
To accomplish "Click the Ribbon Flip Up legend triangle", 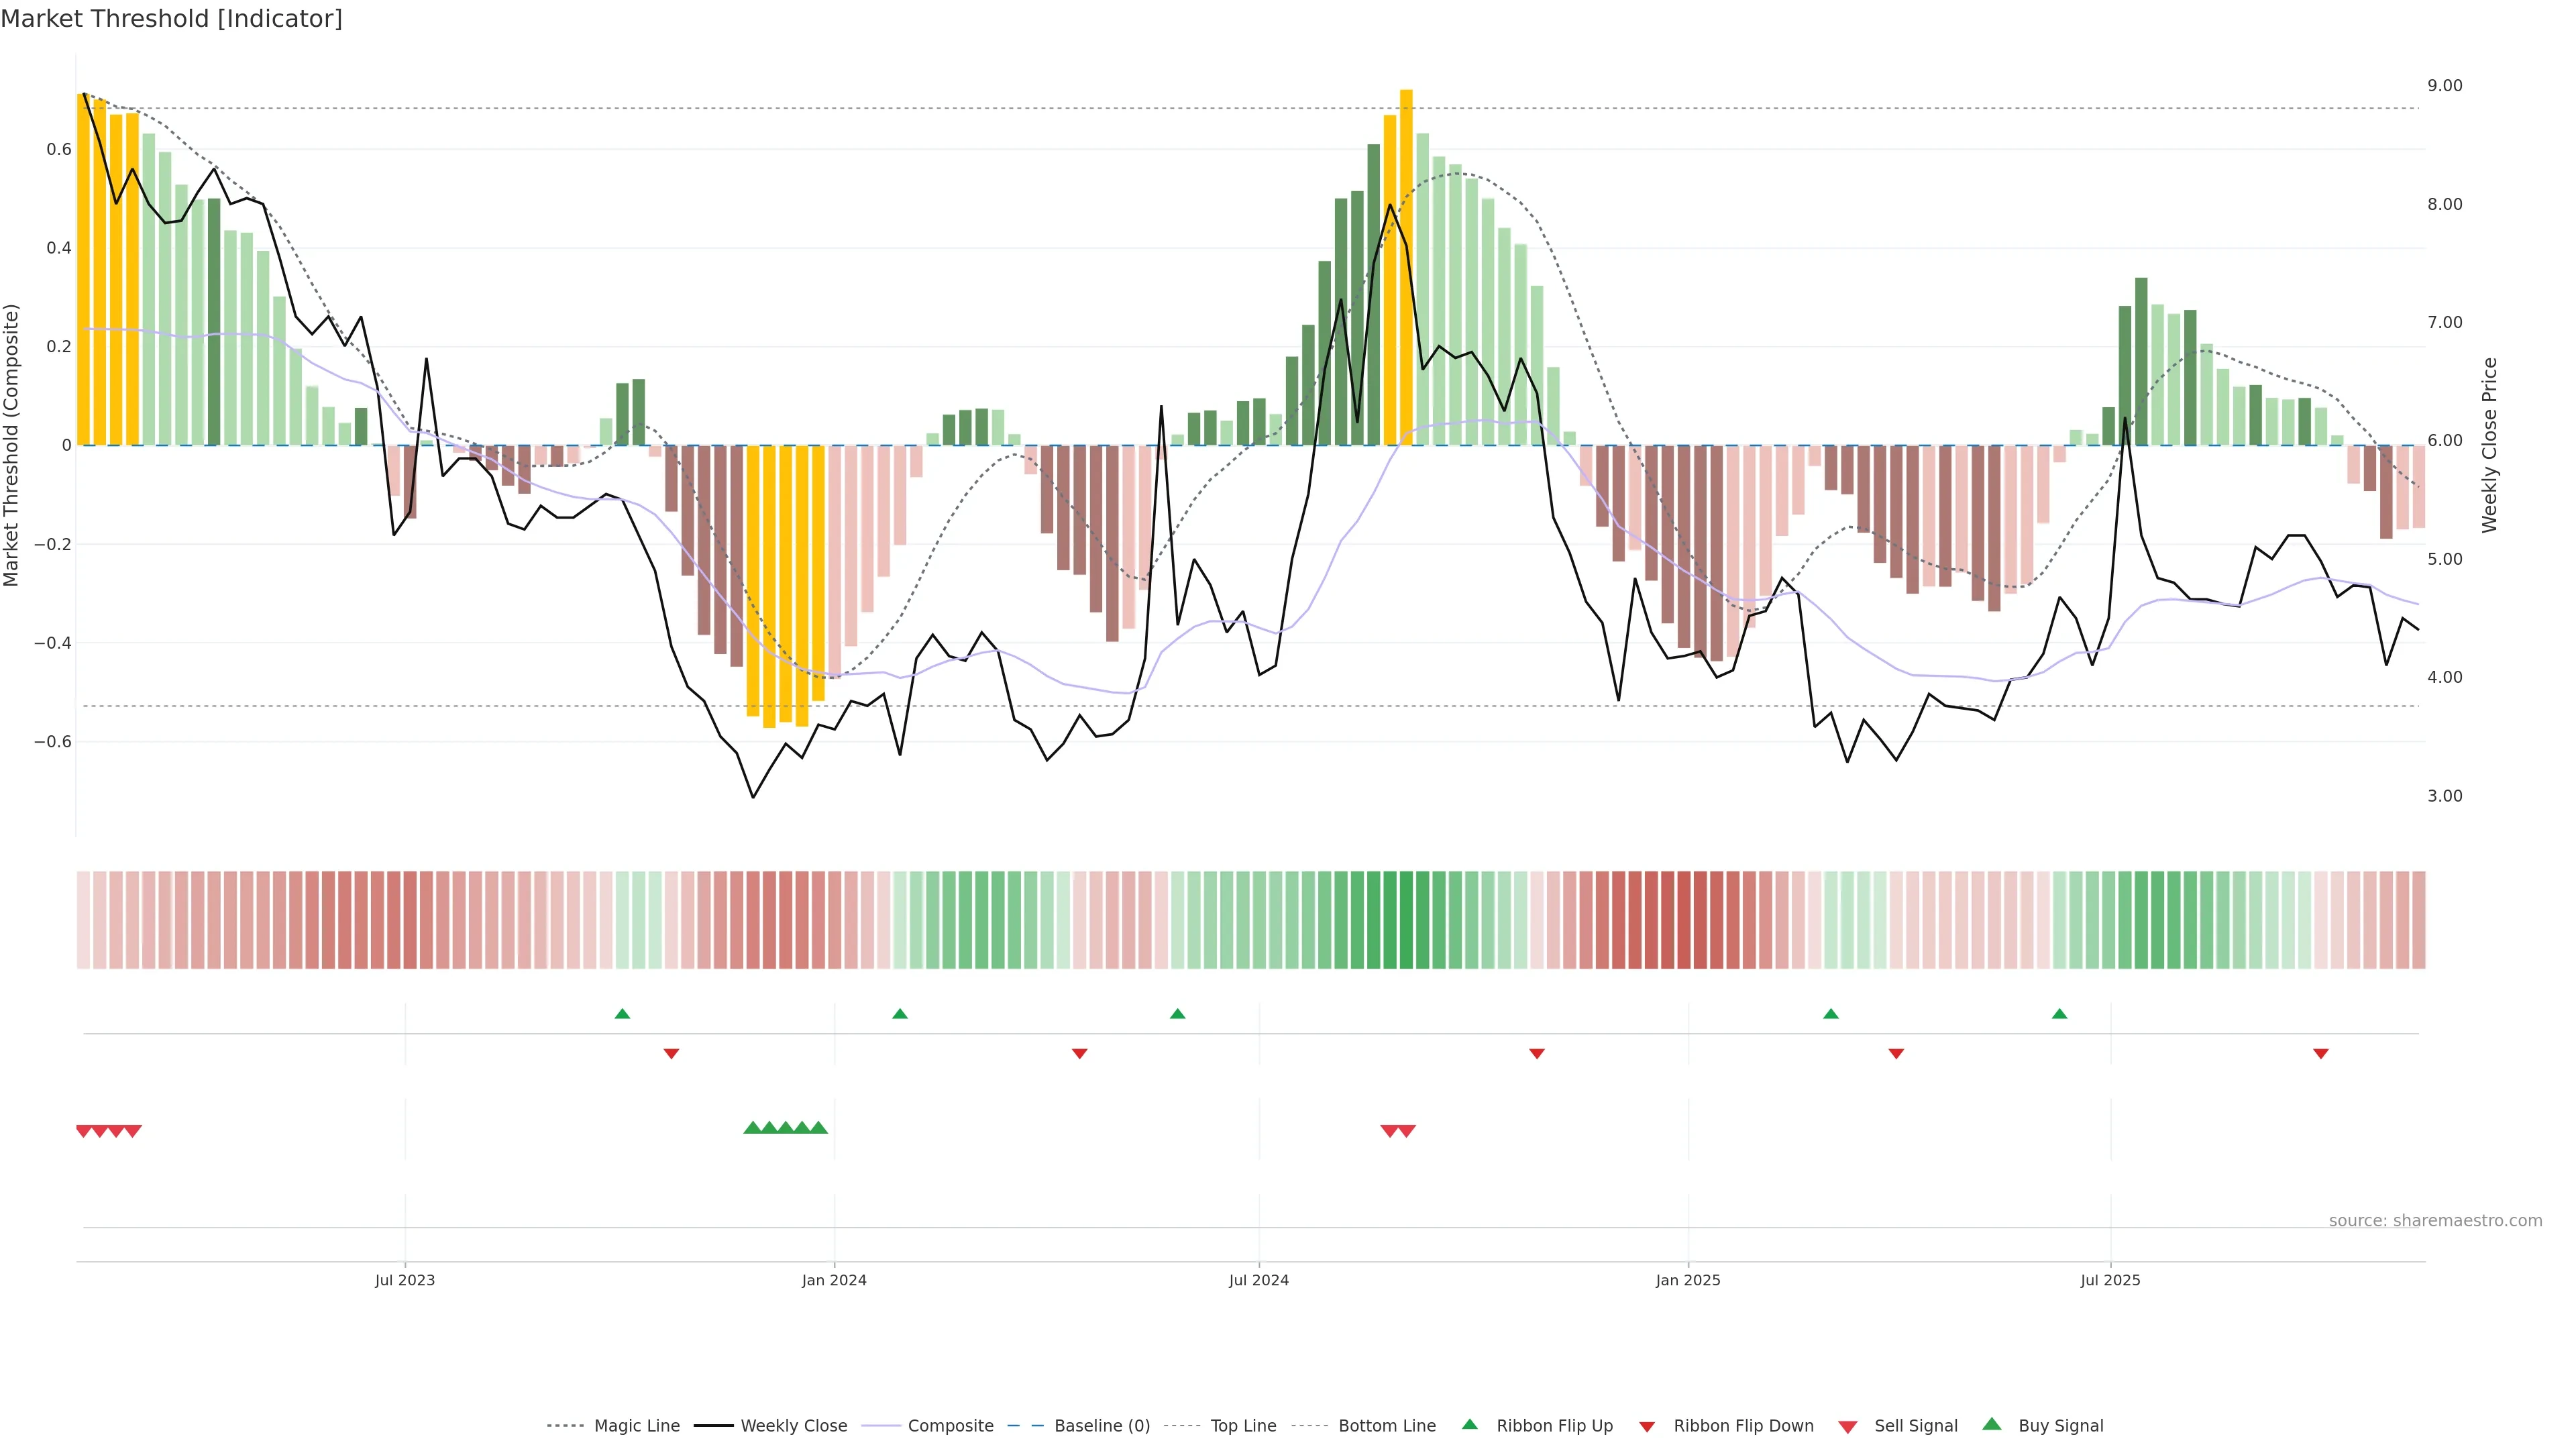I will pyautogui.click(x=1469, y=1424).
